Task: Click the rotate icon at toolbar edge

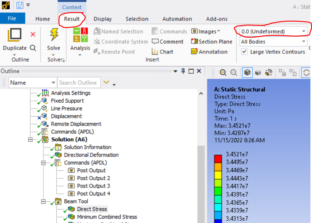Action: [x=307, y=72]
